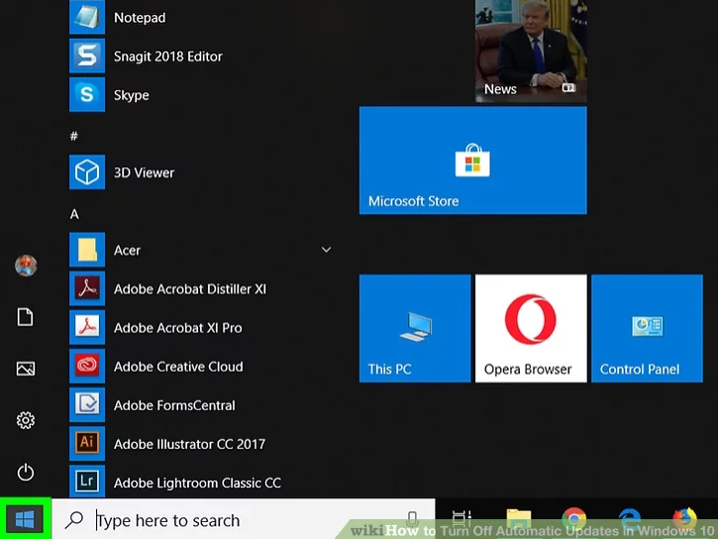Image resolution: width=718 pixels, height=539 pixels.
Task: Click the Opera Browser tile
Action: [528, 329]
